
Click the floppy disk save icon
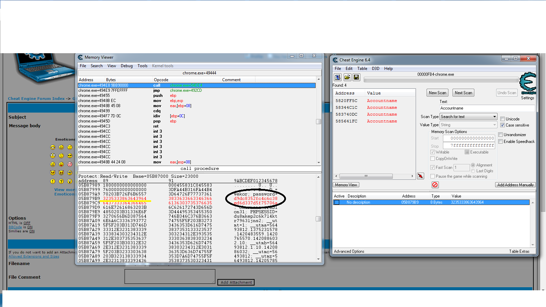(356, 77)
